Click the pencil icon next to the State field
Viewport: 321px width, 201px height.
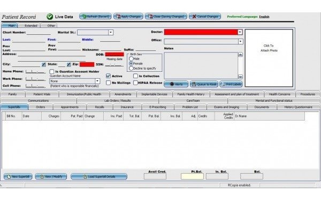[68, 65]
